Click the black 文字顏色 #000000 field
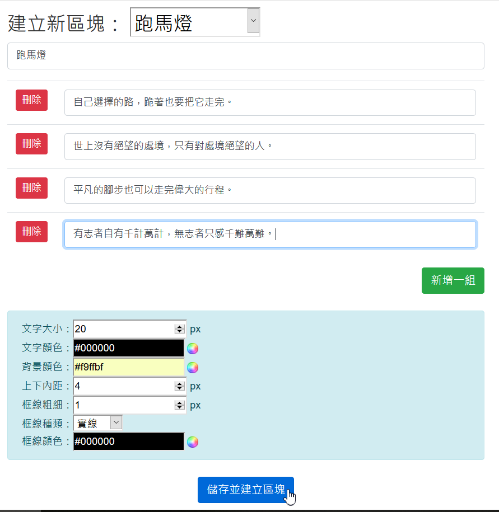This screenshot has height=512, width=499. coord(128,348)
